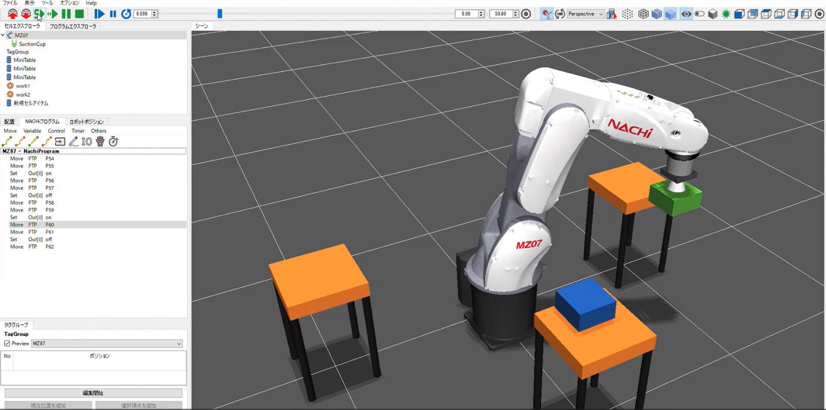The image size is (826, 410).
Task: Select the IO instruction icon
Action: pyautogui.click(x=87, y=141)
